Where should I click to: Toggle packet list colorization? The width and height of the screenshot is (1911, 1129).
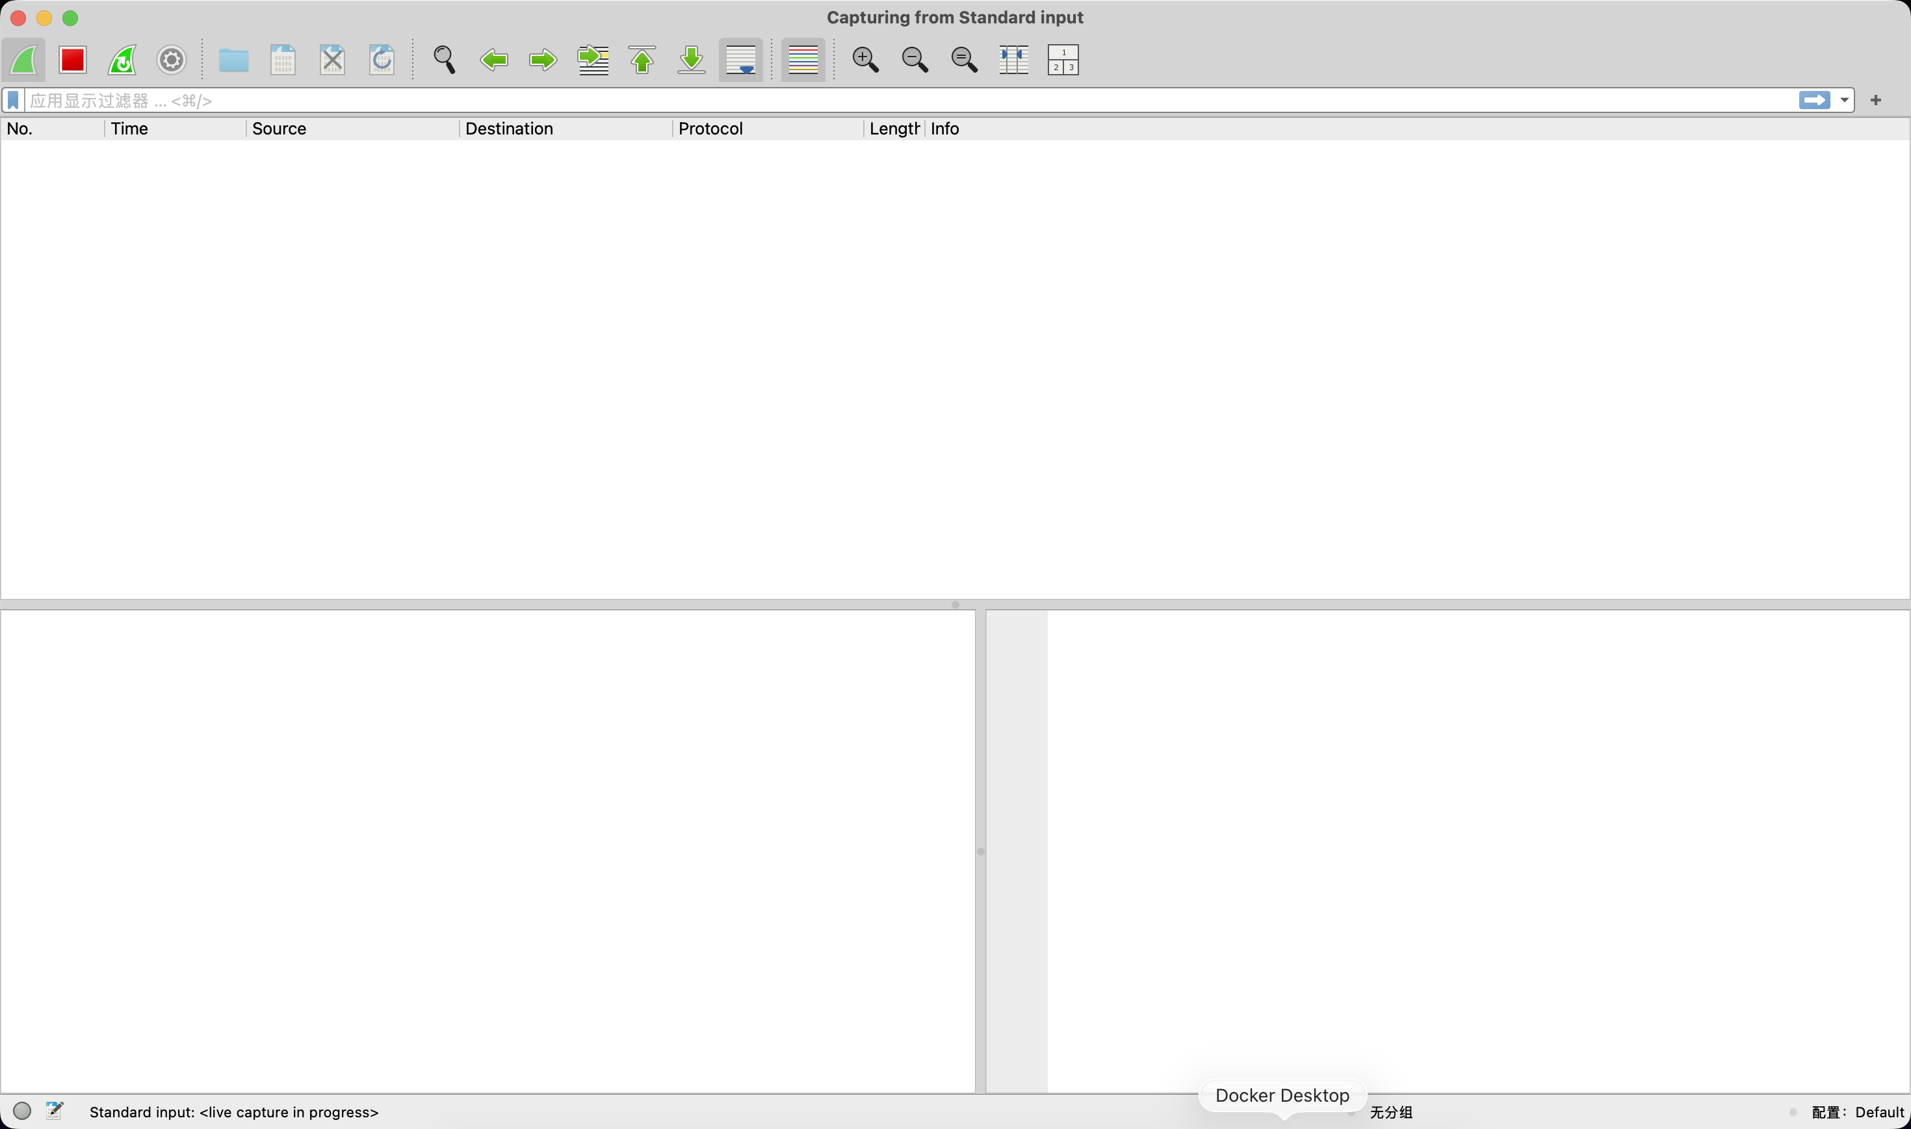point(803,59)
